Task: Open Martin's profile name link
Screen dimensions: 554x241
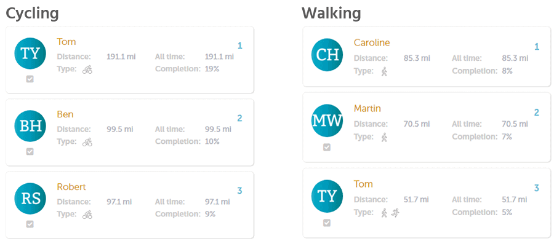Action: coord(367,108)
